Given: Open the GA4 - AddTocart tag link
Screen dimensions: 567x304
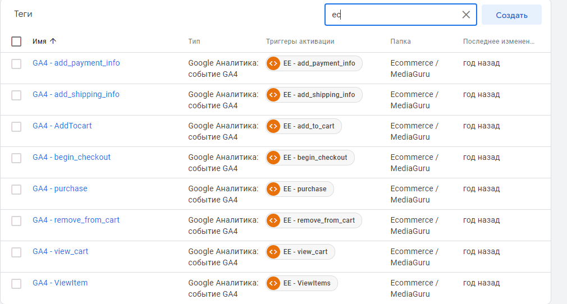Looking at the screenshot, I should coord(62,126).
